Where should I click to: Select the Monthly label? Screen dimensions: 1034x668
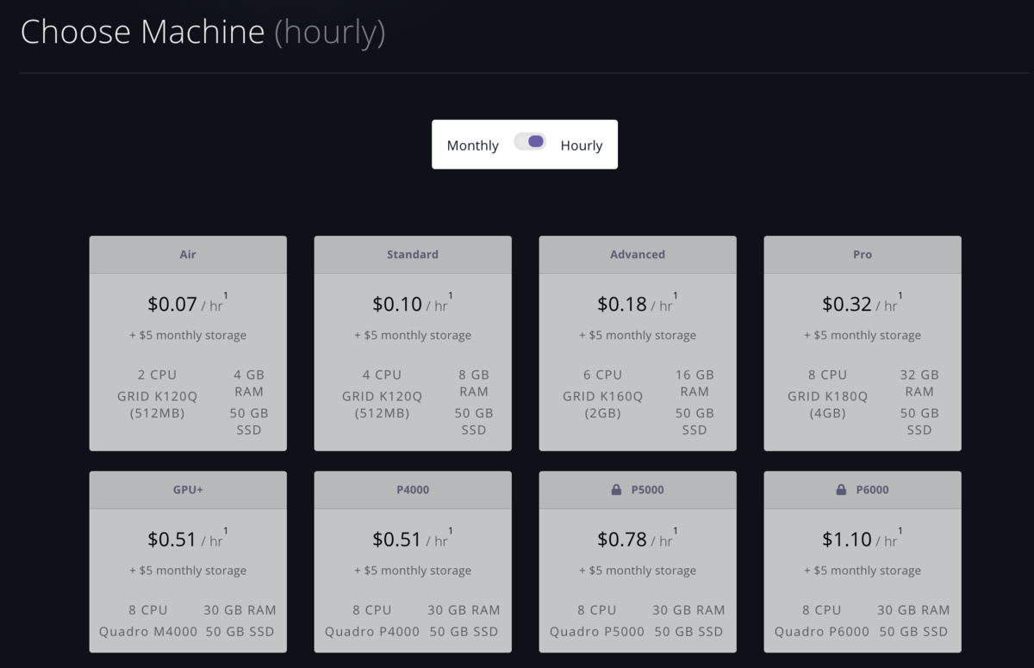point(472,145)
